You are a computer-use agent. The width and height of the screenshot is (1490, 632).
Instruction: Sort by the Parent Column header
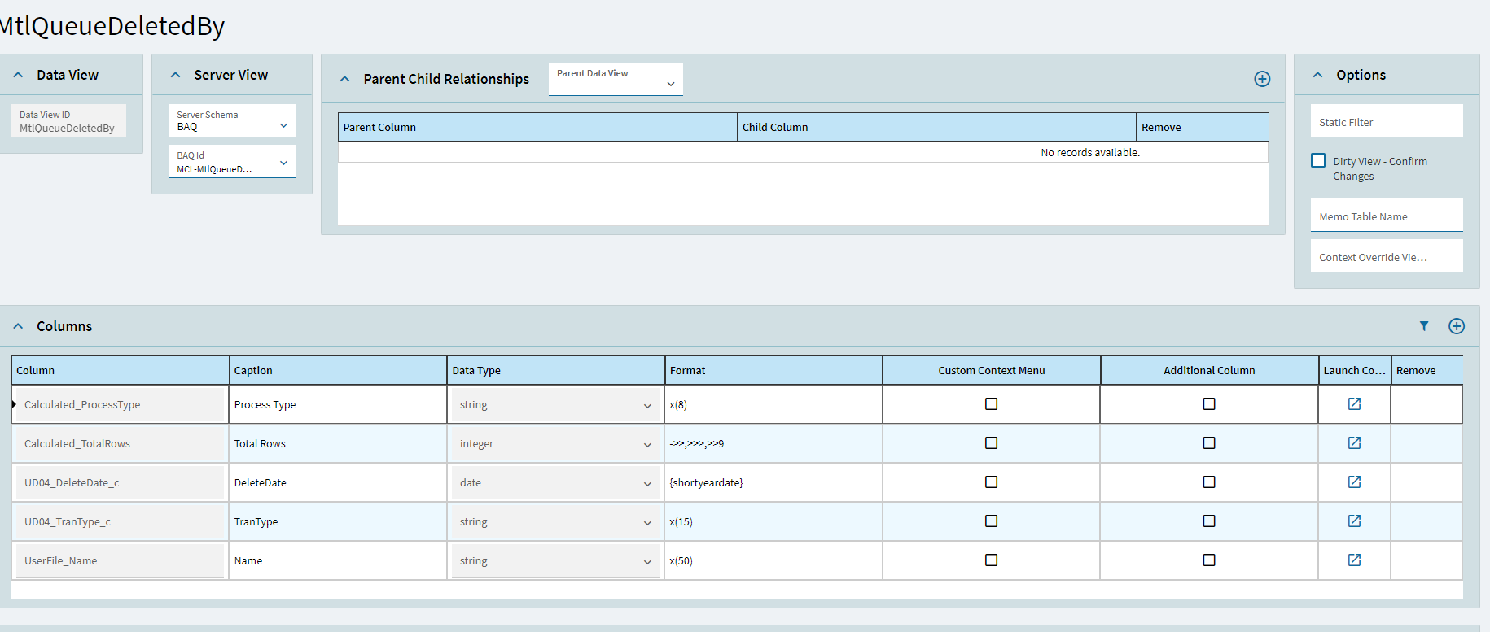pos(537,127)
